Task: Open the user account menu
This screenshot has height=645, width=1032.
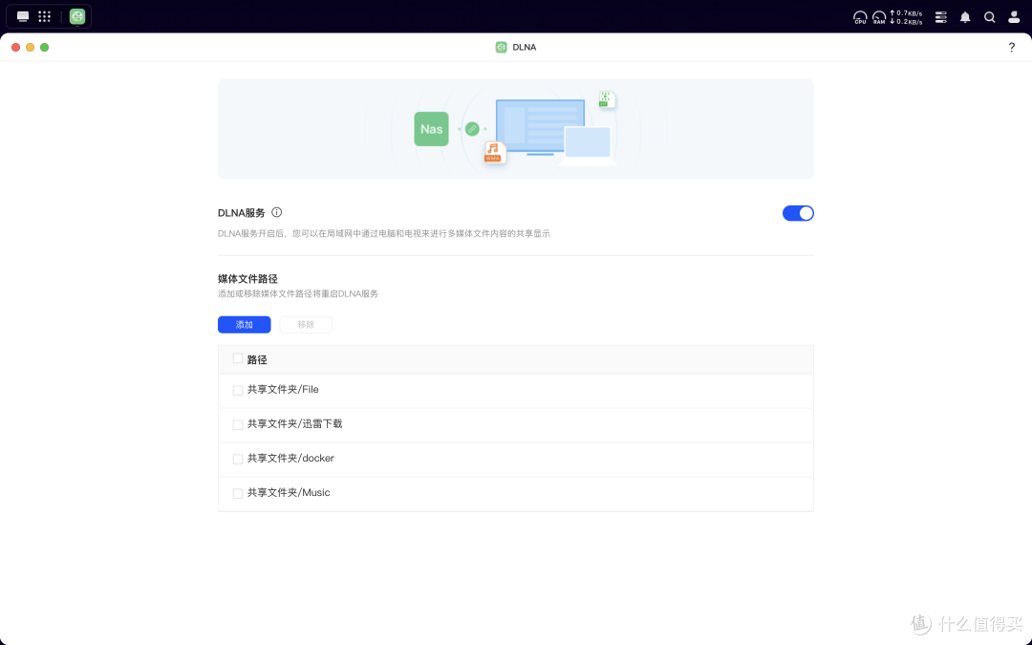Action: (1014, 17)
